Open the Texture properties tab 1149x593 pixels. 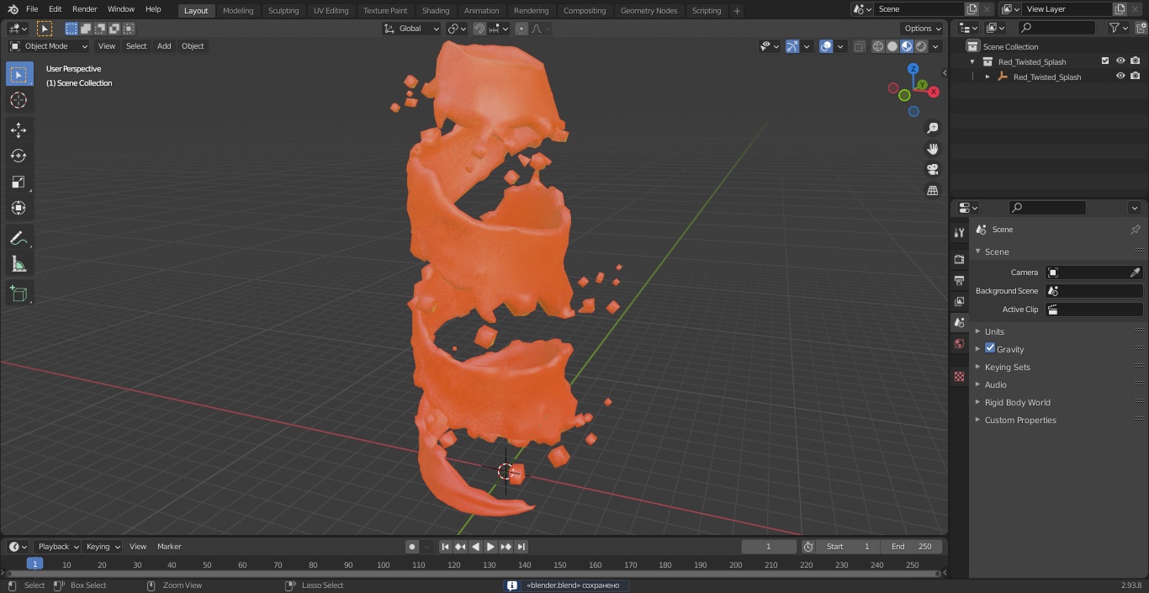(x=959, y=377)
